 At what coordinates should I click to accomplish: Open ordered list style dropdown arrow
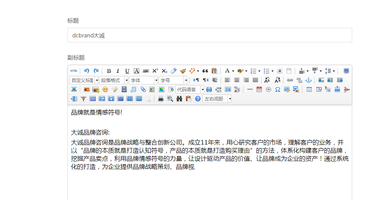(x=259, y=71)
